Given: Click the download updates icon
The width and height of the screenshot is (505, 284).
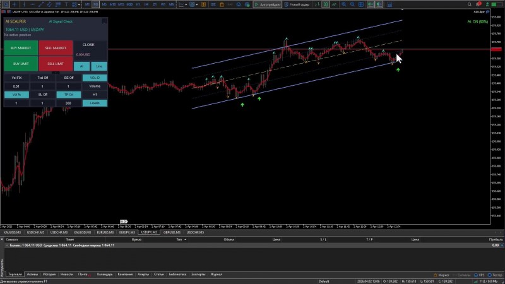Looking at the screenshot, I should 487,4.
